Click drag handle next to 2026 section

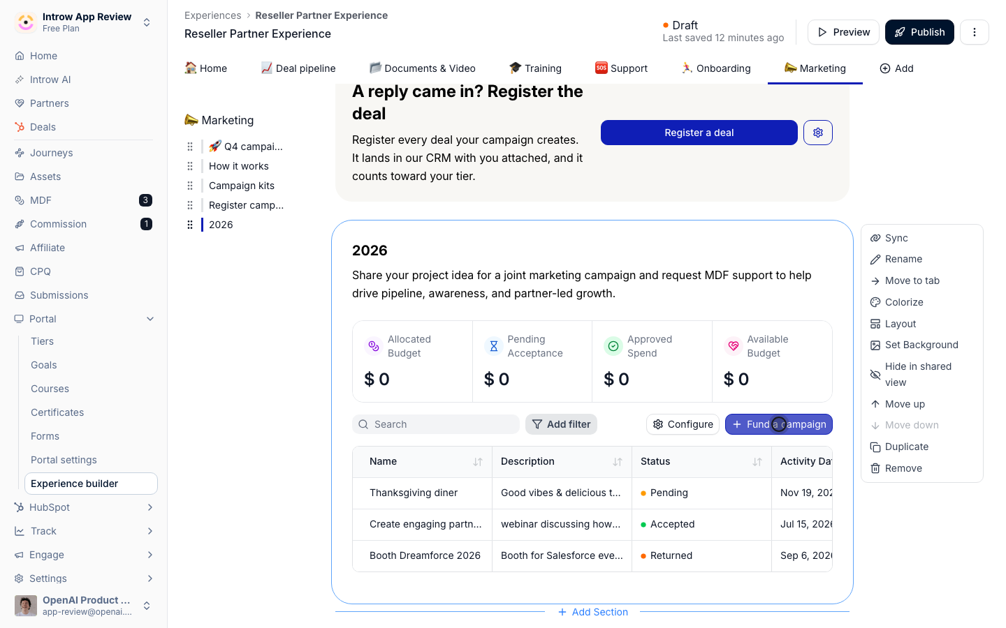click(190, 225)
